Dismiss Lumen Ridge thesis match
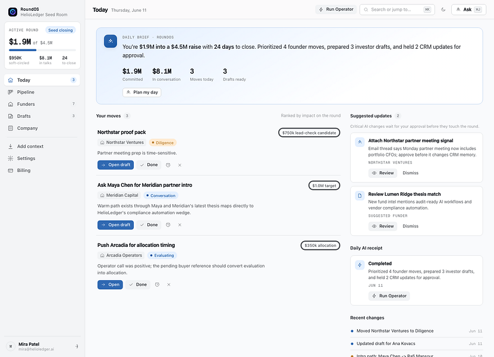This screenshot has height=357, width=494. (x=411, y=227)
